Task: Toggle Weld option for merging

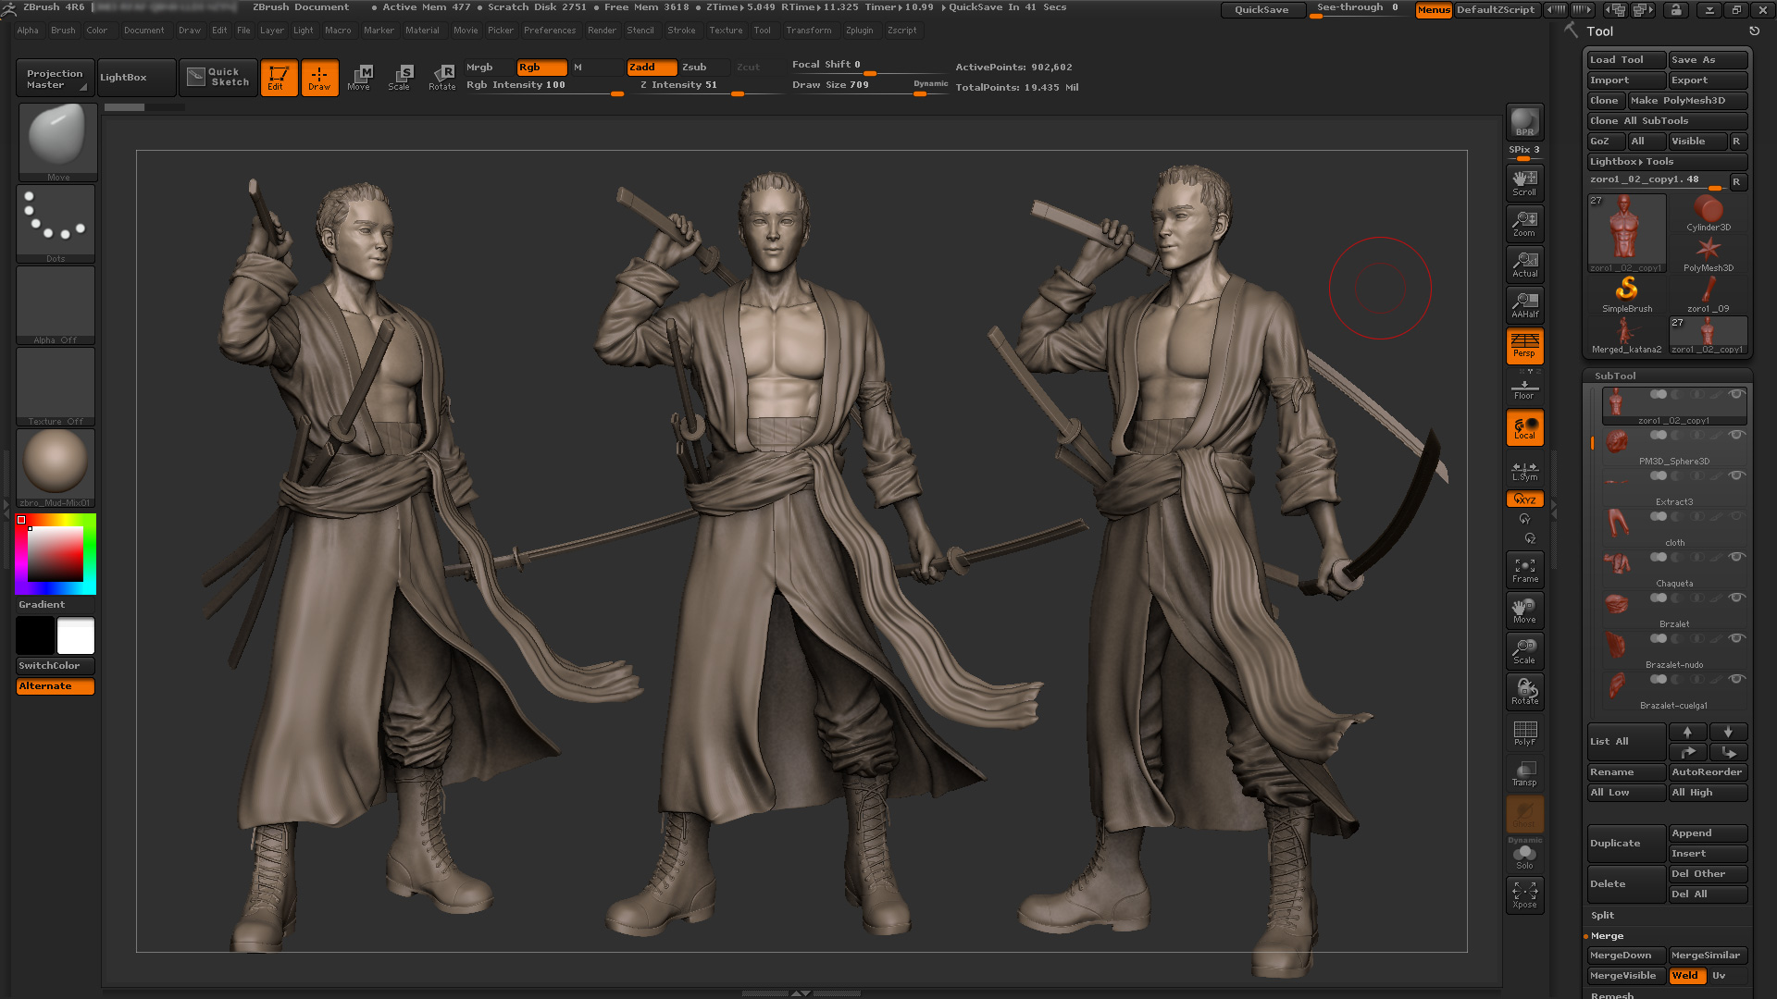Action: (x=1687, y=976)
